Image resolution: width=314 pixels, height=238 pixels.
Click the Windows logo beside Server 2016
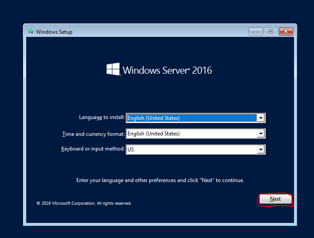point(113,69)
